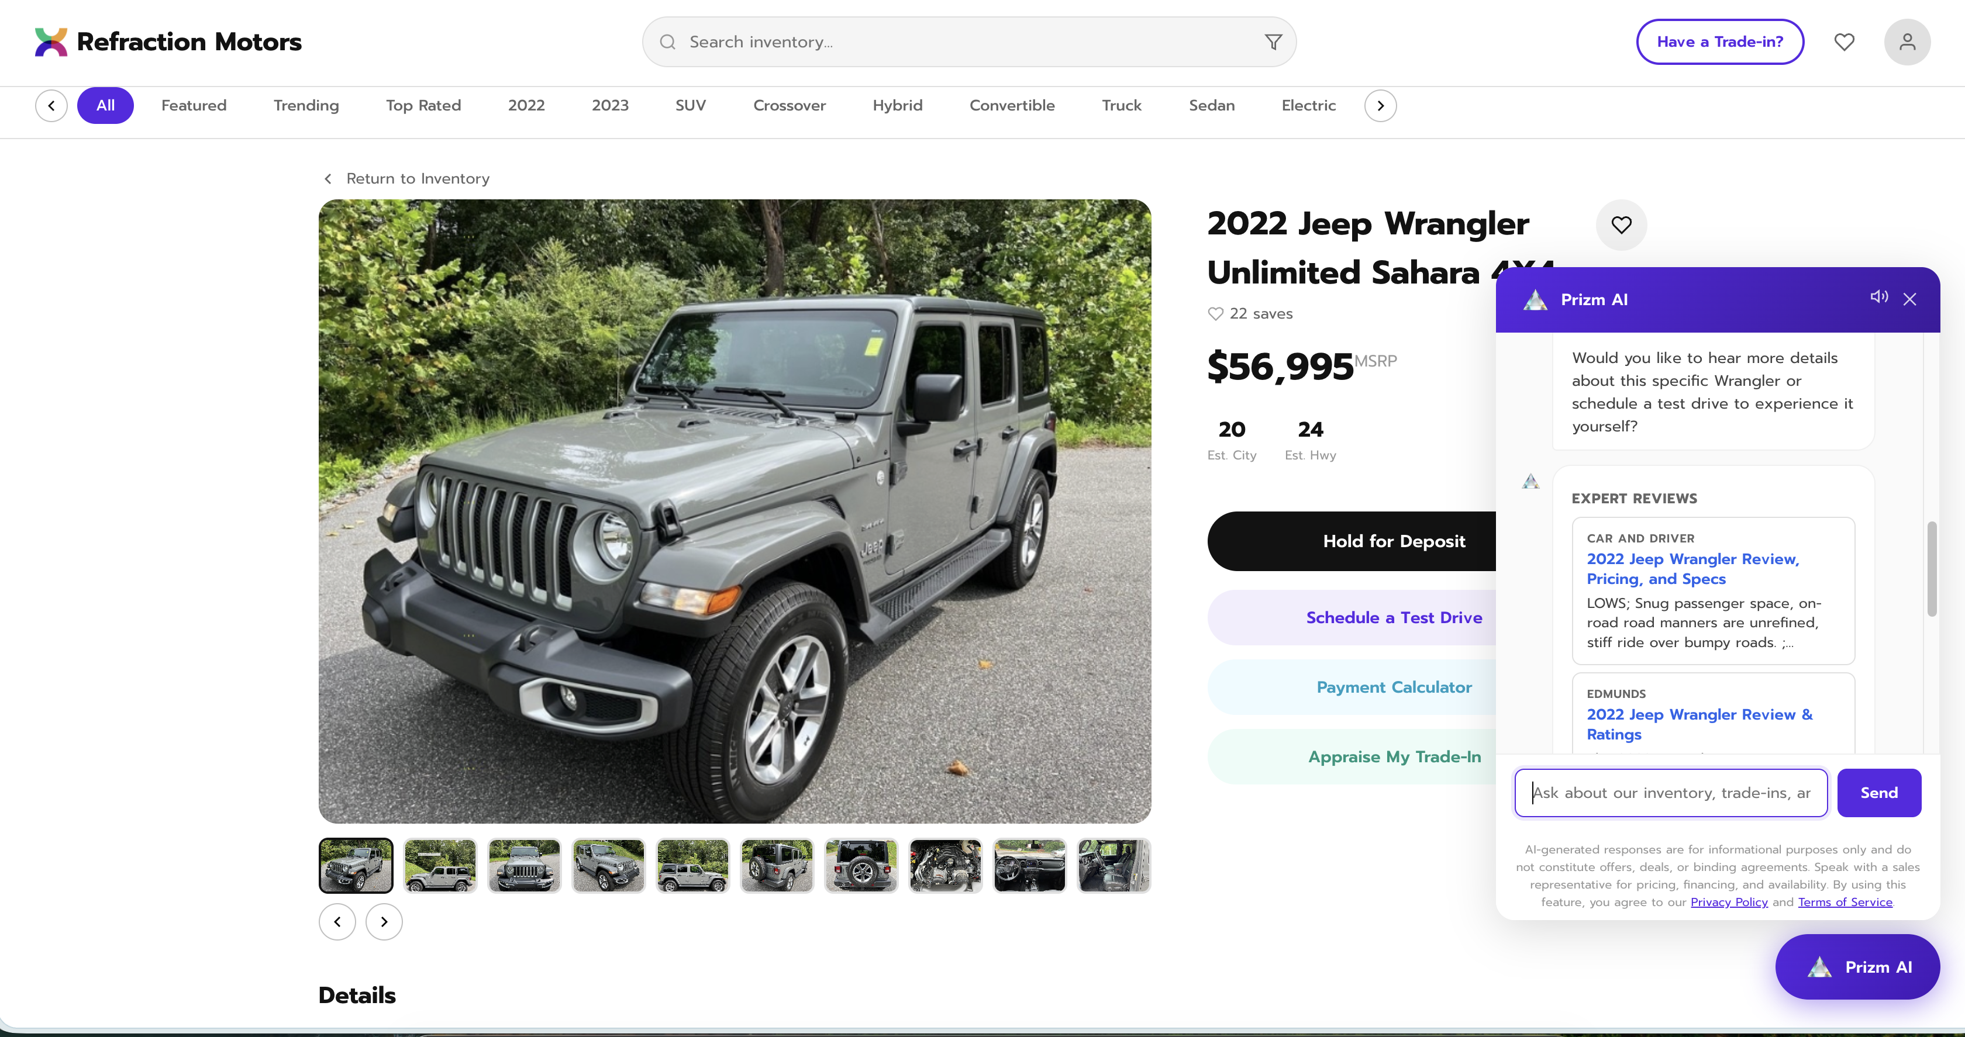Open Car and Driver Wrangler review link

1692,569
